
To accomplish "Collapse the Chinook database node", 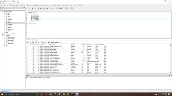I will point(1,11).
